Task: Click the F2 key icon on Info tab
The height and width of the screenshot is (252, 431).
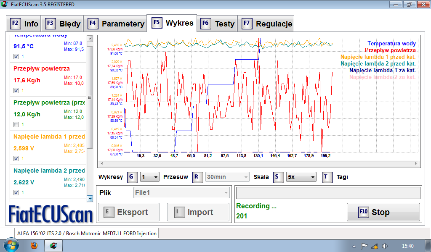Action: 16,23
